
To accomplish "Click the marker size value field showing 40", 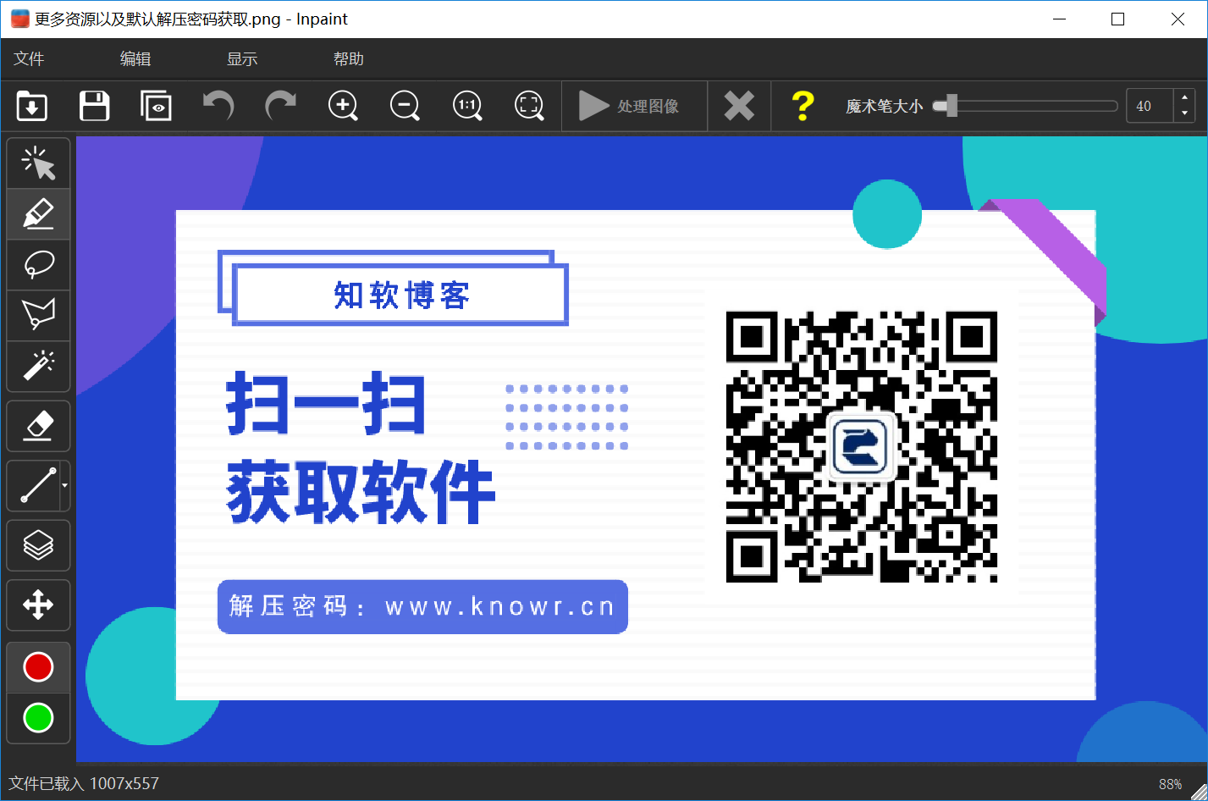I will tap(1150, 106).
